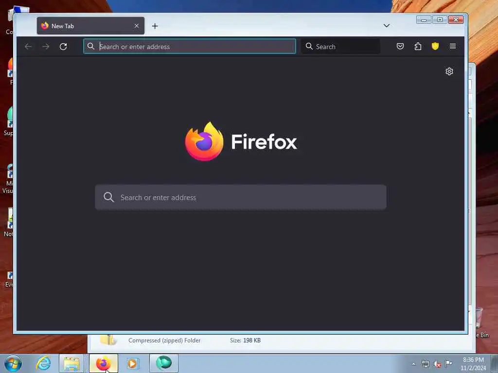
Task: Click the muted volume tray icon
Action: click(x=437, y=364)
